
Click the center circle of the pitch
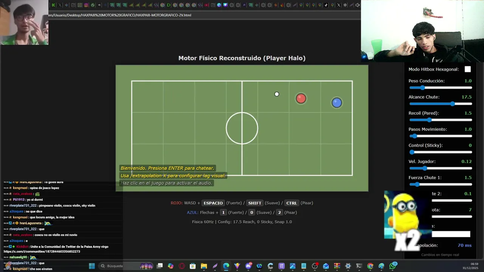click(242, 128)
